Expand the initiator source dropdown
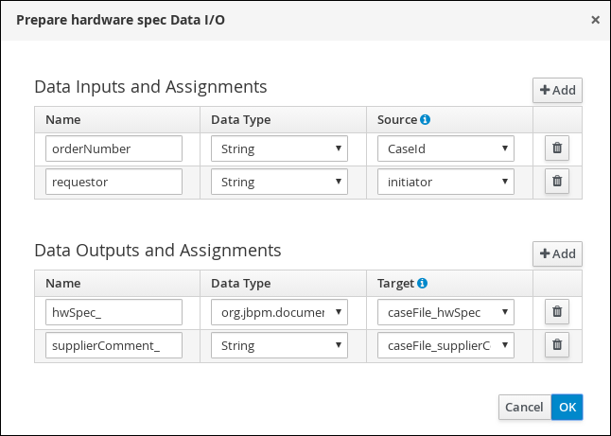 pos(445,182)
